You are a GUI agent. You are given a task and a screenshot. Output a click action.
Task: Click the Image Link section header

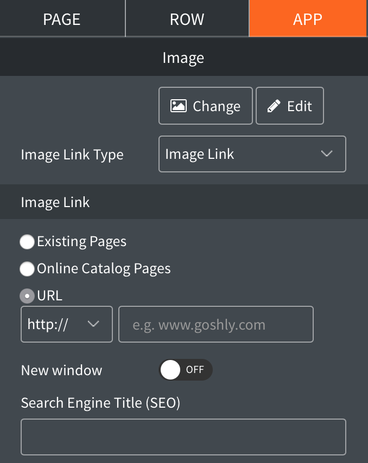[x=183, y=202]
